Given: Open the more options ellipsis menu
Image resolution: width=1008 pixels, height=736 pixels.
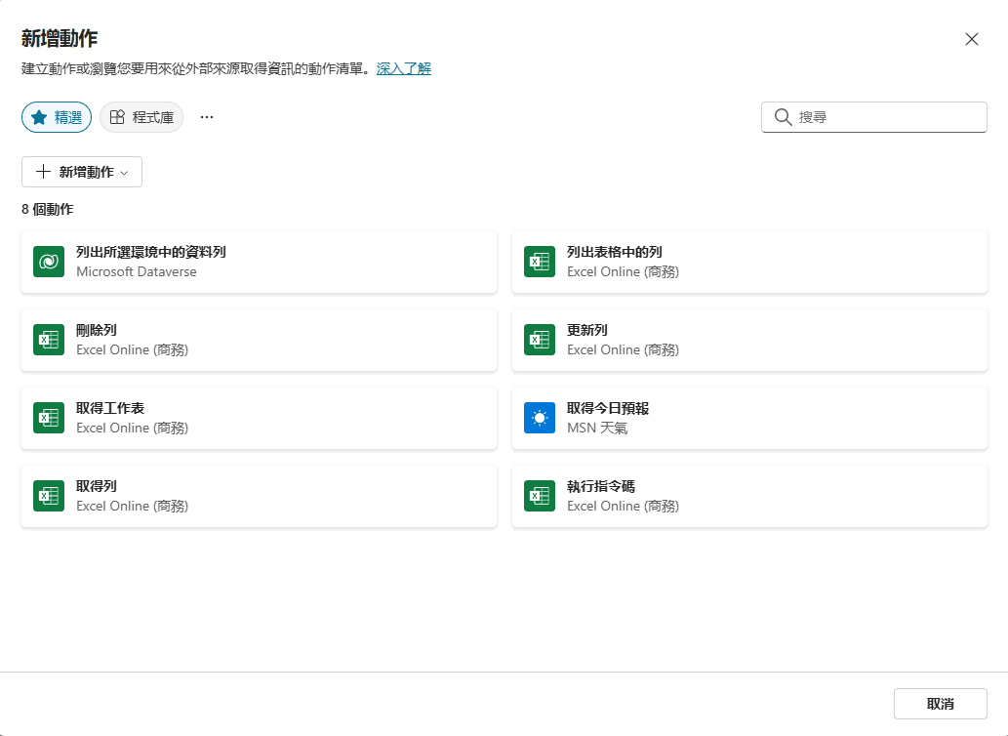Looking at the screenshot, I should pos(207,117).
